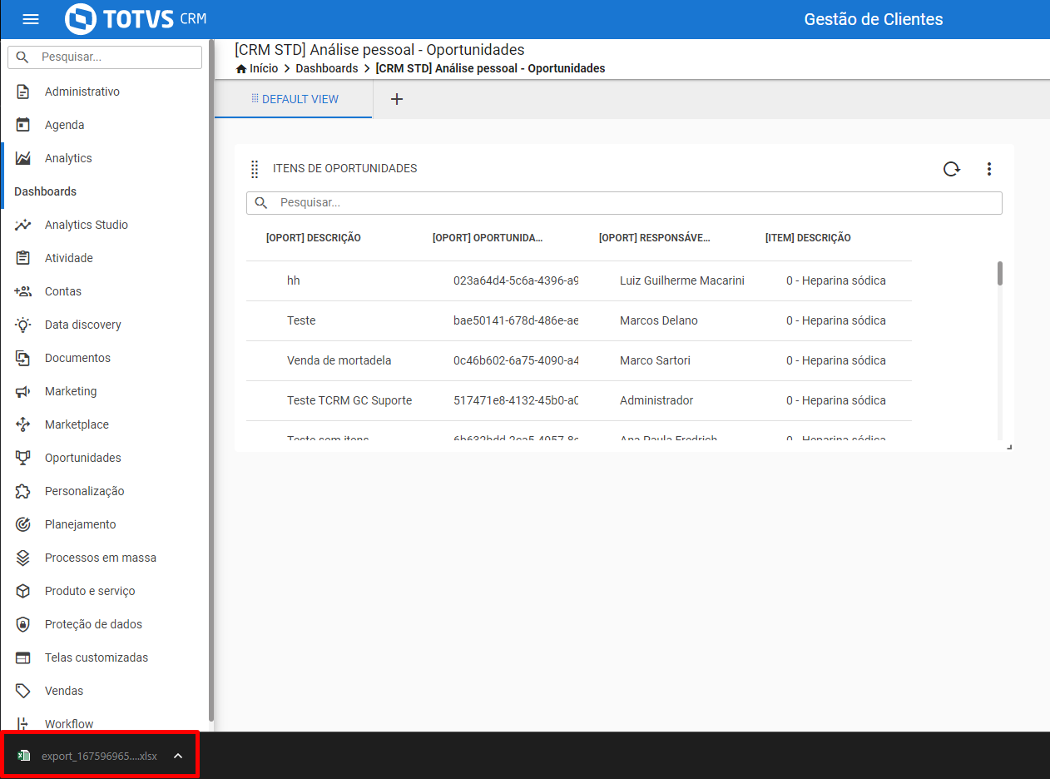Go to Dashboards breadcrumb link
The width and height of the screenshot is (1050, 779).
pos(327,68)
